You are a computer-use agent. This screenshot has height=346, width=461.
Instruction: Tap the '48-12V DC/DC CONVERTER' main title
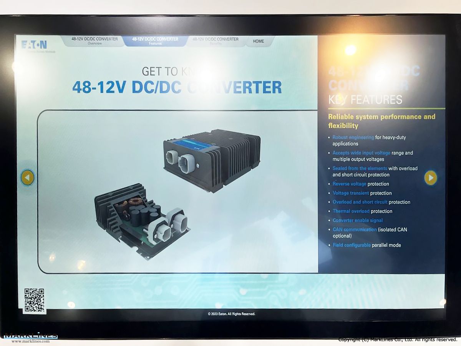click(x=177, y=87)
